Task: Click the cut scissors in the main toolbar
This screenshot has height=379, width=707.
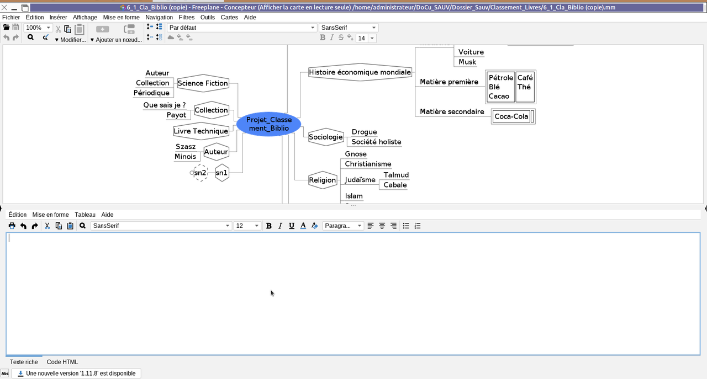Action: (58, 29)
